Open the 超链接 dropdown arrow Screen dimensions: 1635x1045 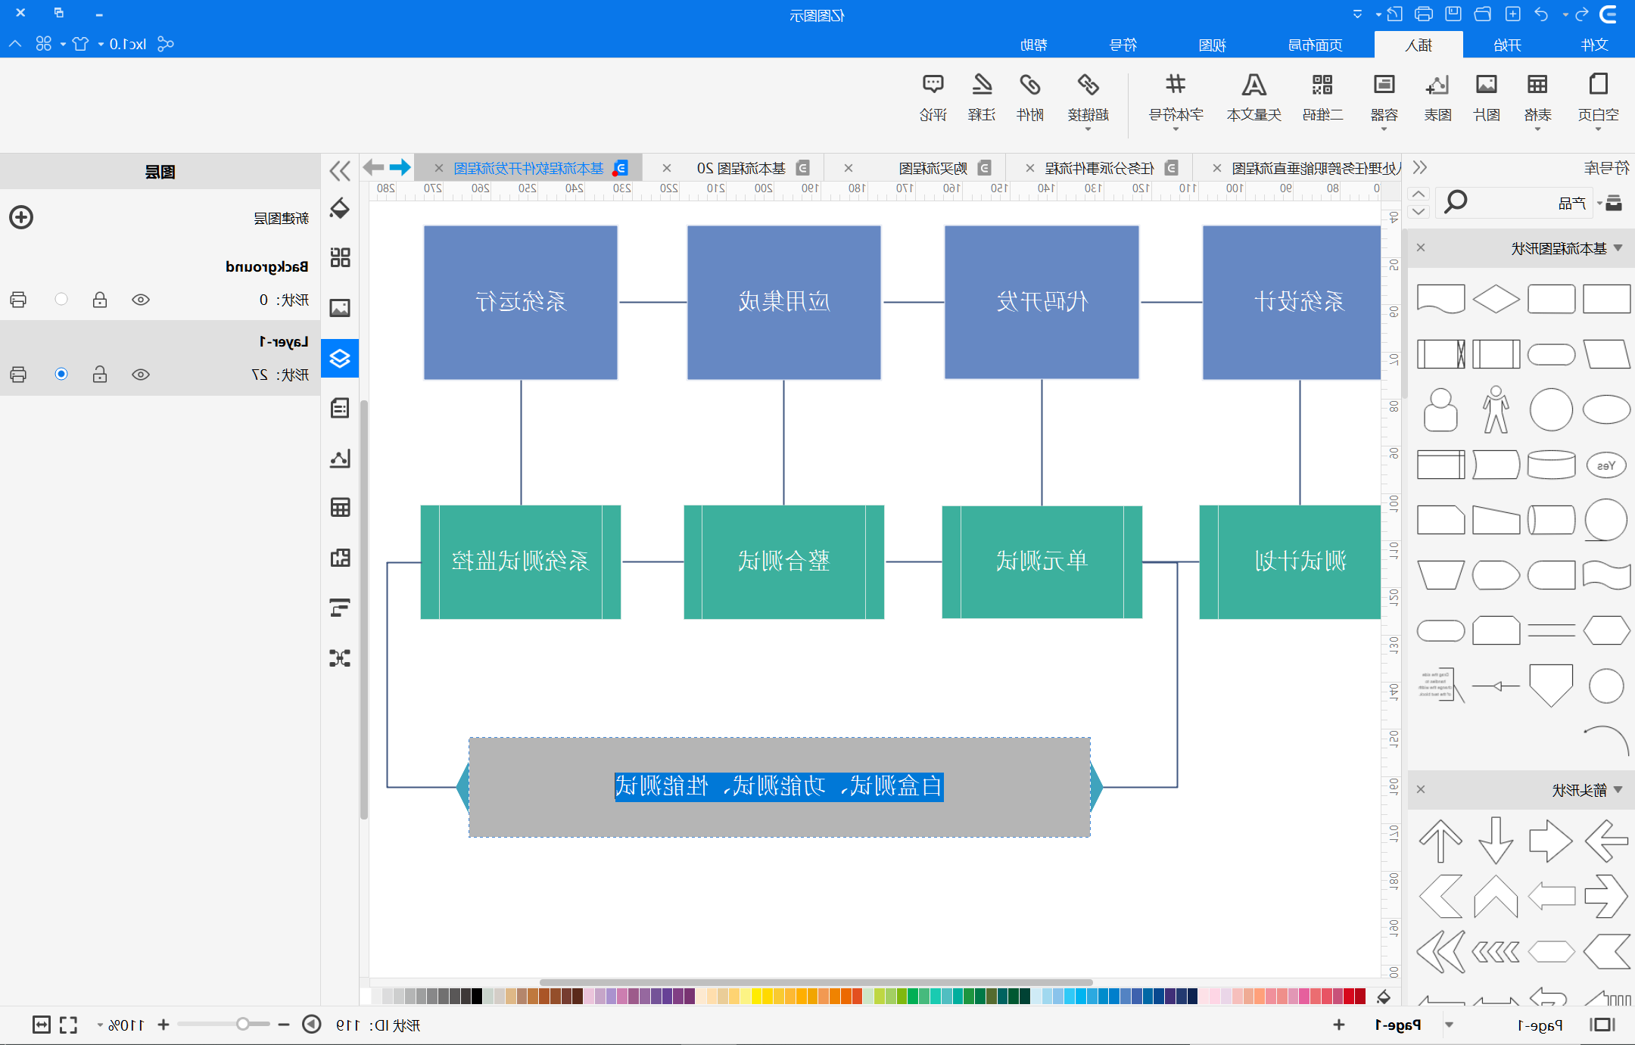click(x=1088, y=129)
